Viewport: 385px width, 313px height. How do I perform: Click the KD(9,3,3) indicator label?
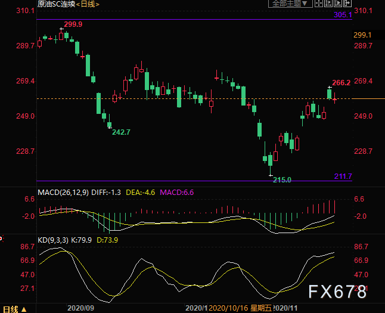click(53, 240)
